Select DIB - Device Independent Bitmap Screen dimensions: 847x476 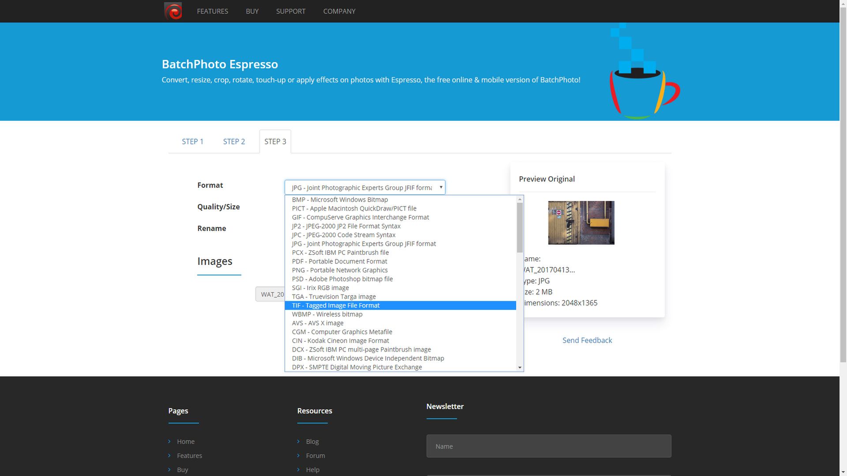[401, 358]
